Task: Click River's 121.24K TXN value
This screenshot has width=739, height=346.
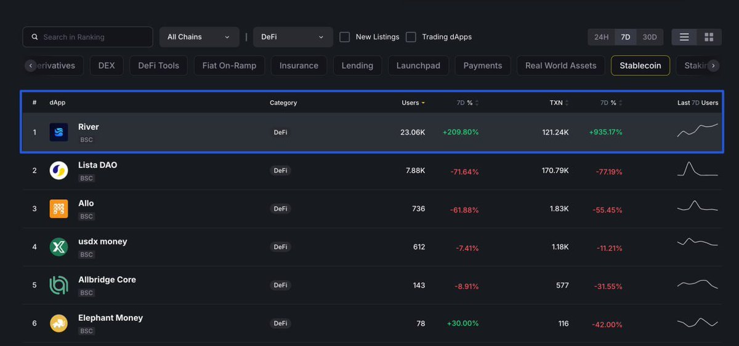Action: click(x=555, y=132)
